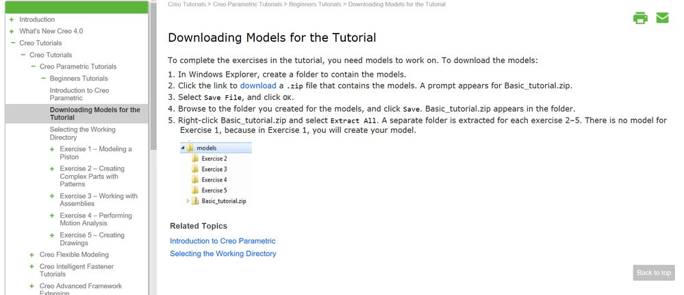This screenshot has width=684, height=295.
Task: Open Beginners Tutorials in sidebar tree
Action: click(79, 79)
